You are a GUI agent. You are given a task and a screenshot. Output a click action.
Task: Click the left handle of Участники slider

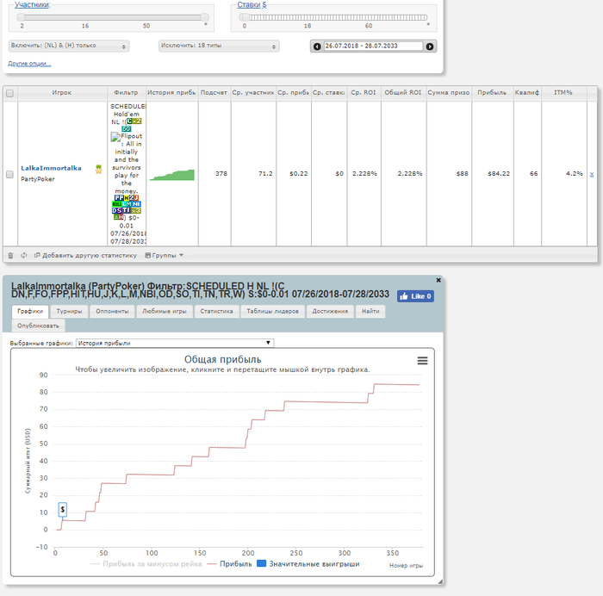21,17
